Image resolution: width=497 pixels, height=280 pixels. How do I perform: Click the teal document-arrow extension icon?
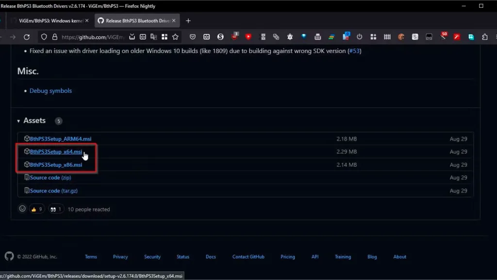471,37
